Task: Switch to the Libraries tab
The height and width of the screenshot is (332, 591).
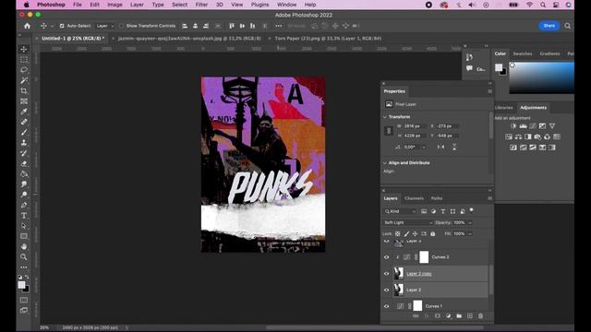Action: 504,108
